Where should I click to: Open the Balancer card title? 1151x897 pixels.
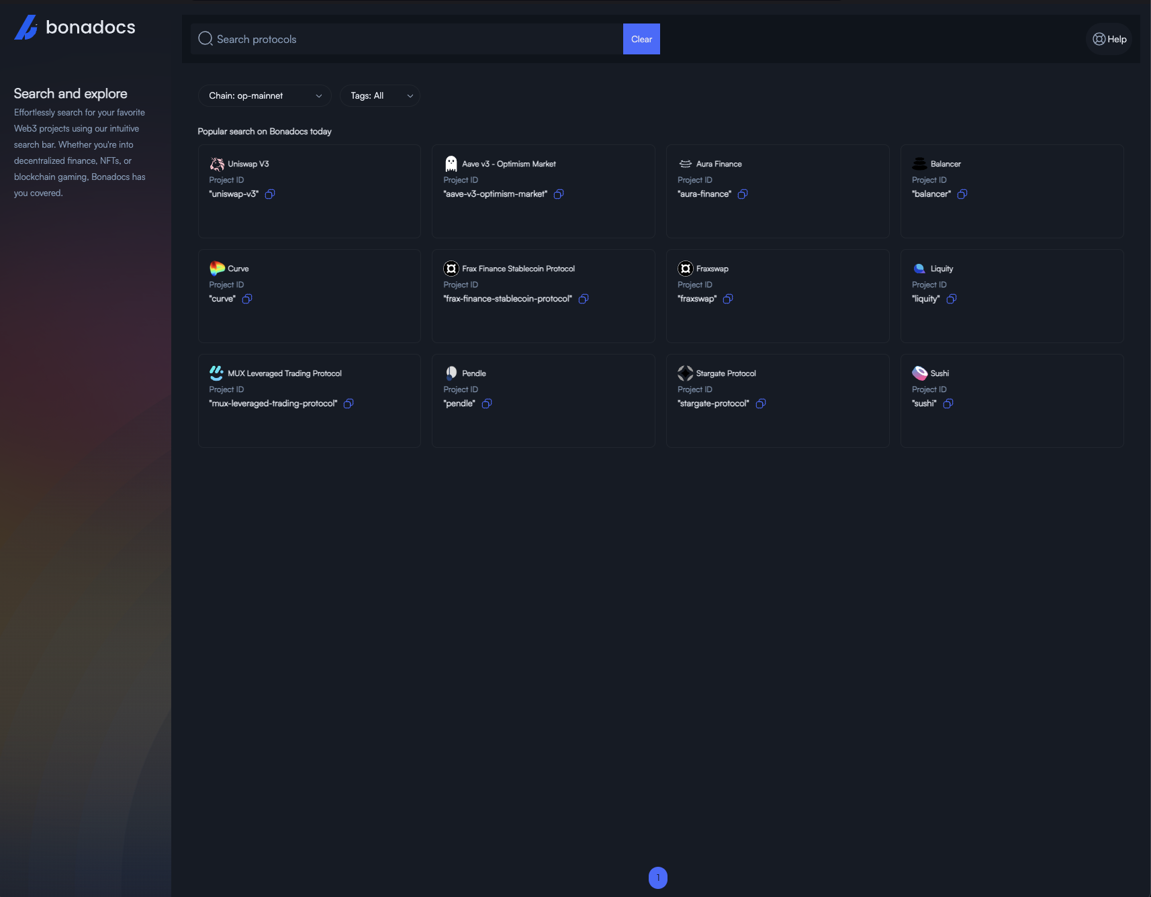(x=946, y=164)
